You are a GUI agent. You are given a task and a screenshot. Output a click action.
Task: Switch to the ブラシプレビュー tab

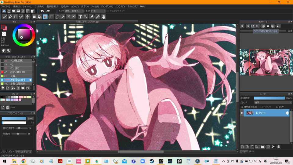pos(7,152)
